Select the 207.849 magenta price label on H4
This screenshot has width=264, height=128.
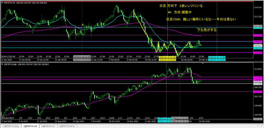(258, 53)
